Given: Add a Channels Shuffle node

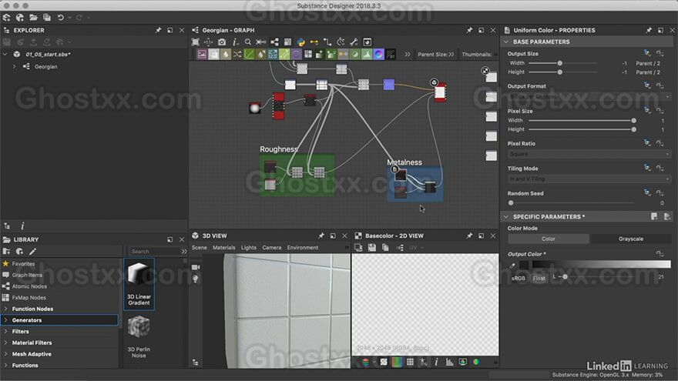Looking at the screenshot, I should point(237,55).
